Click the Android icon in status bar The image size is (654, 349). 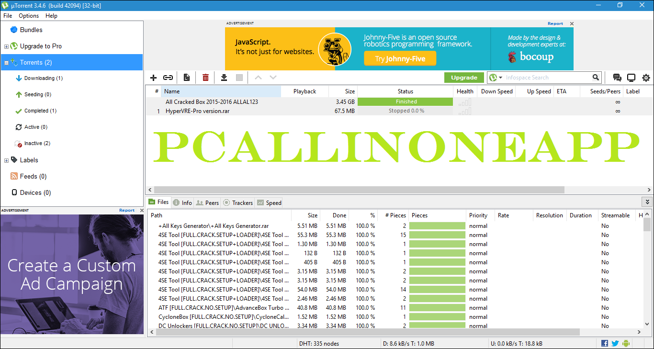(x=625, y=343)
